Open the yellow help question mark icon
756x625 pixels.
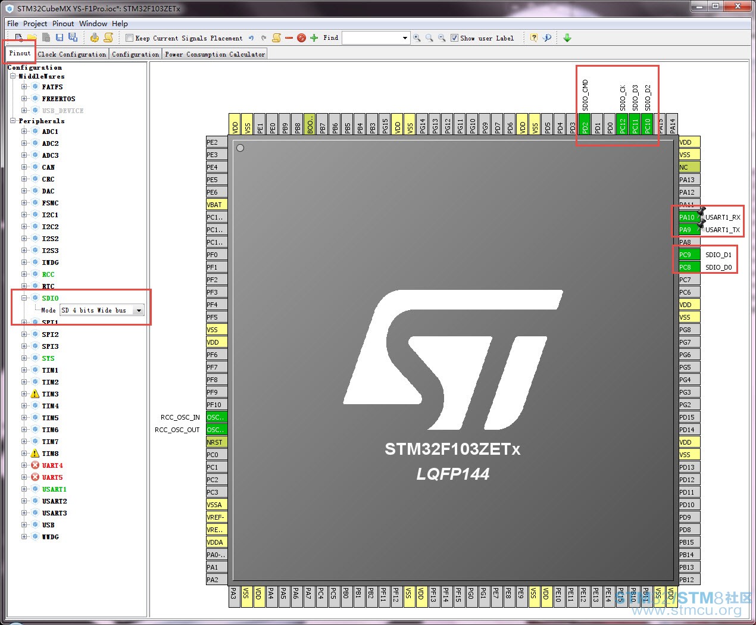click(x=534, y=37)
